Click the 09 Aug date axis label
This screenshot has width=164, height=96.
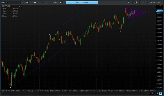pyautogui.click(x=30, y=91)
